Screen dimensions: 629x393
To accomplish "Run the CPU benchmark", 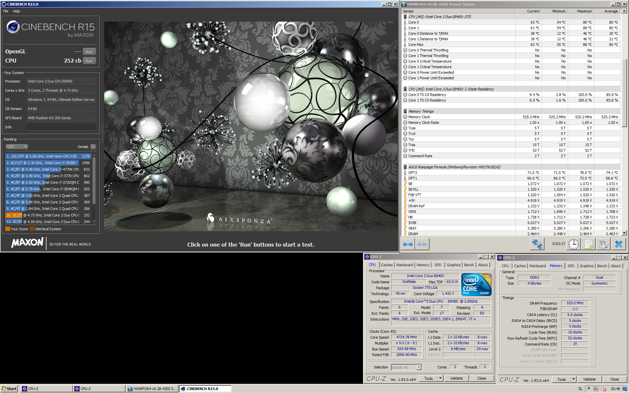I will [89, 61].
